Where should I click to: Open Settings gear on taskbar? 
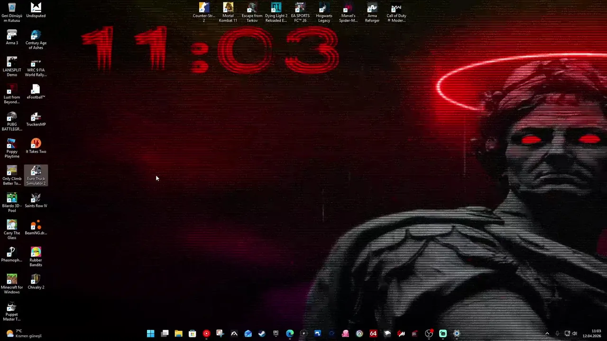[457, 333]
